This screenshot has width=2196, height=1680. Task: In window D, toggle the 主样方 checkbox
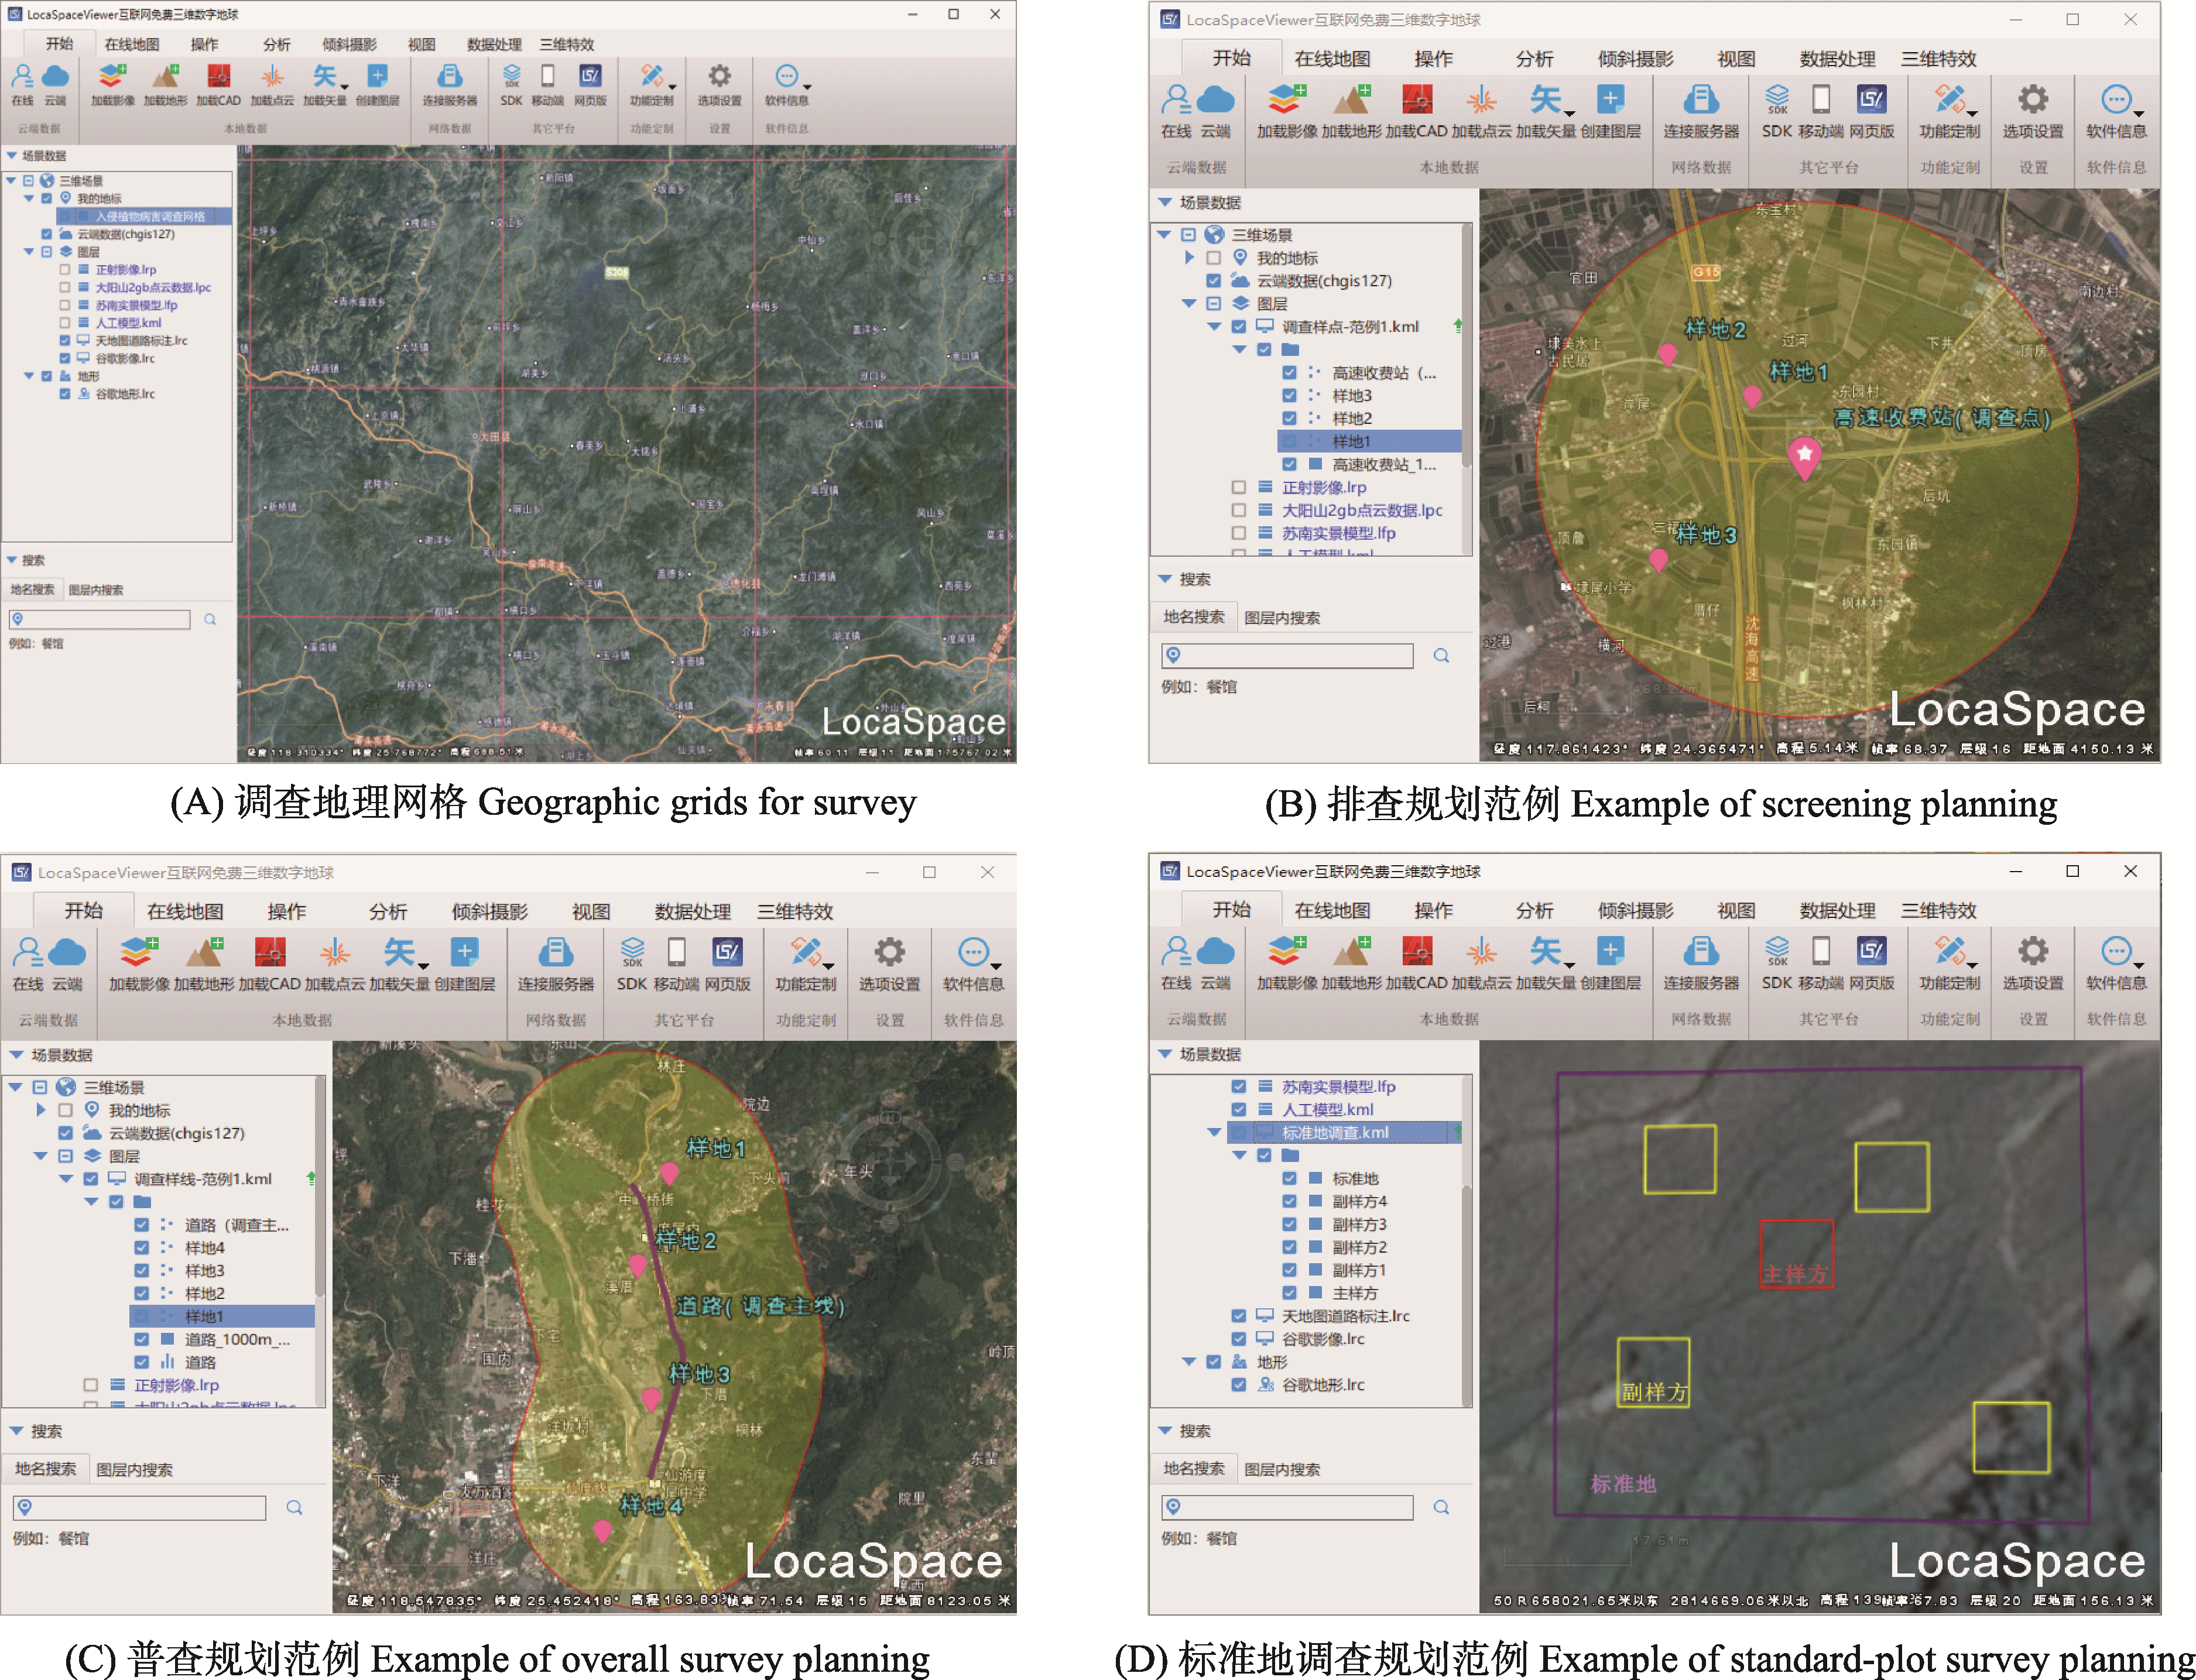coord(1289,1293)
